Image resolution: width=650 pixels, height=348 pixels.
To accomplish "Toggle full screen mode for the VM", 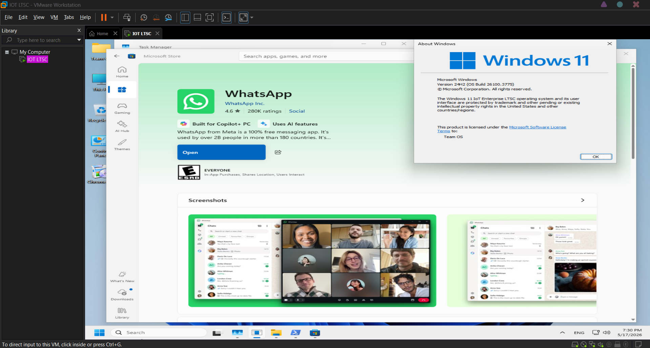I will [210, 17].
